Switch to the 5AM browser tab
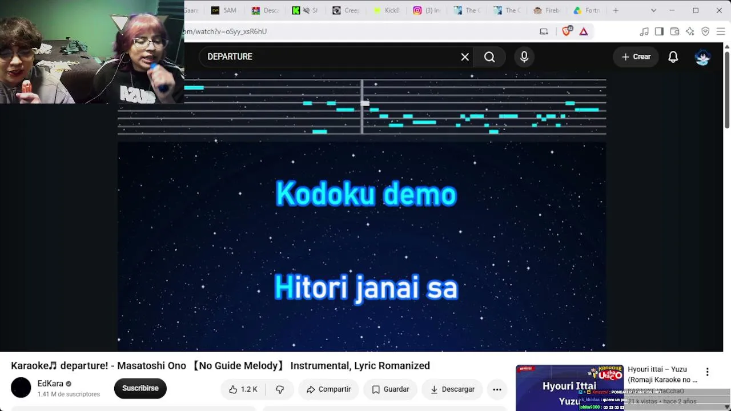Viewport: 731px width, 411px height. tap(224, 10)
